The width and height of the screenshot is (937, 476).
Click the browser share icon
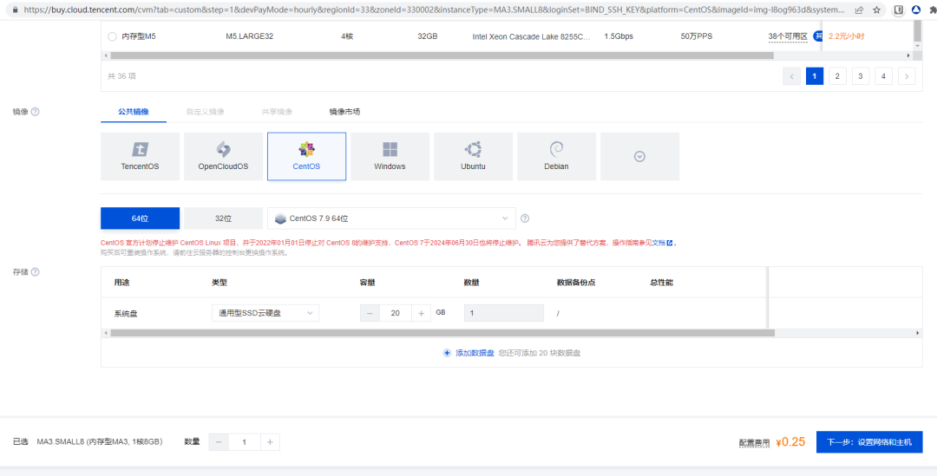pos(859,10)
